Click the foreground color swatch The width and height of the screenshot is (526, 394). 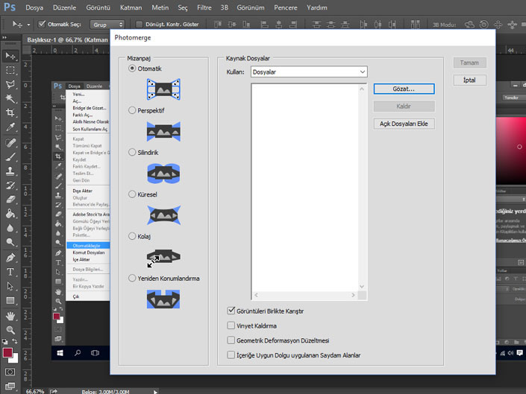pyautogui.click(x=7, y=352)
